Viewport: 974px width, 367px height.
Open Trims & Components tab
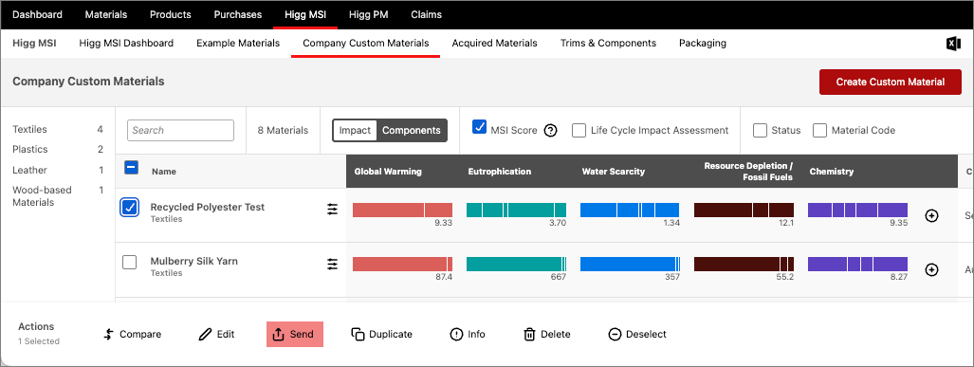point(608,44)
